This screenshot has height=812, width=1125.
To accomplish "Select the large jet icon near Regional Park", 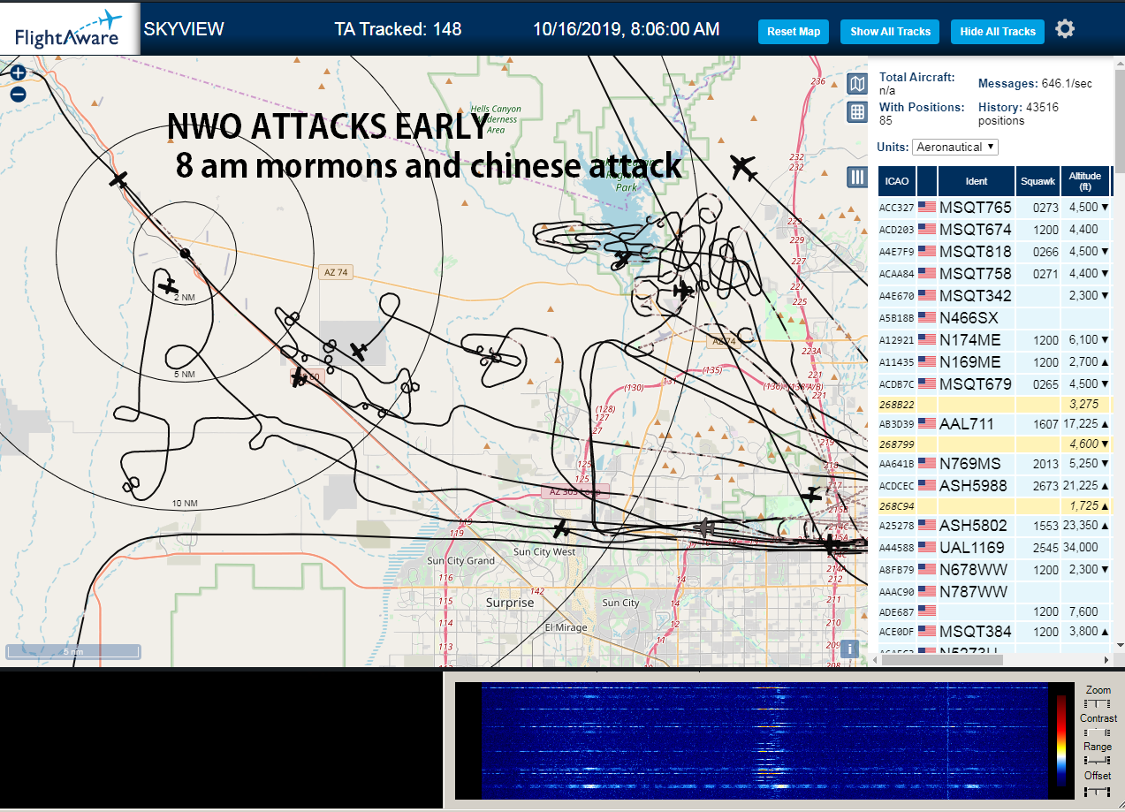I will [x=745, y=166].
